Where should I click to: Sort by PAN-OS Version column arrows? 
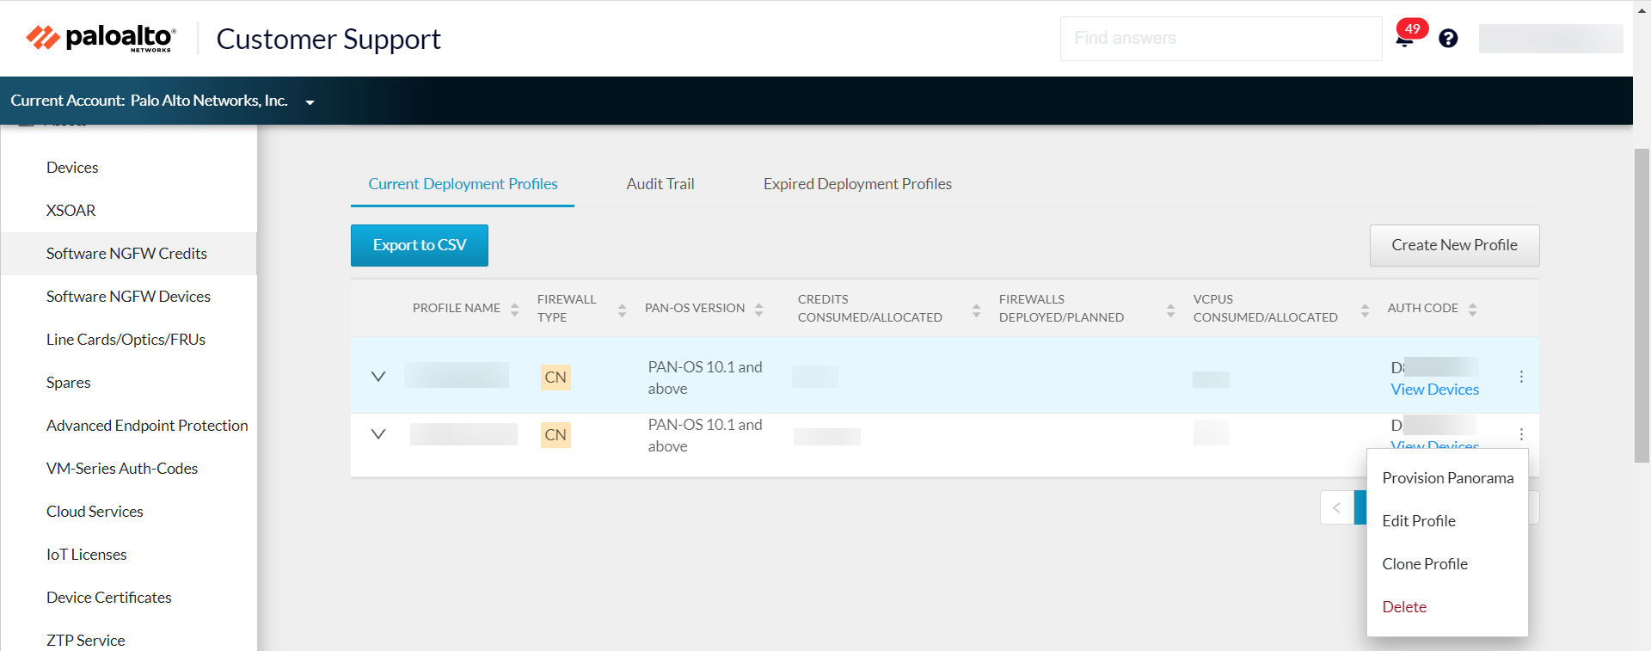(758, 309)
